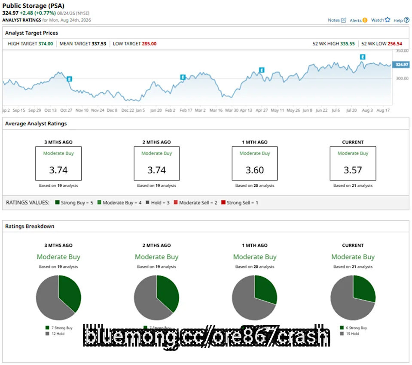This screenshot has width=412, height=365.
Task: Click the Moderate Buy green legend swatch
Action: tap(99, 202)
